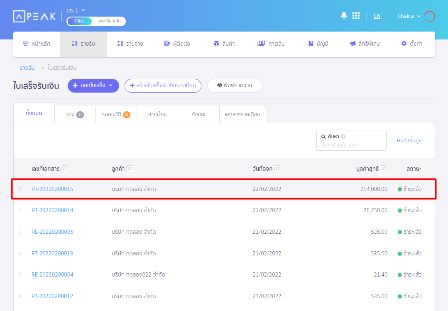Open document RE-20220200004
This screenshot has width=448, height=311.
[x=52, y=274]
